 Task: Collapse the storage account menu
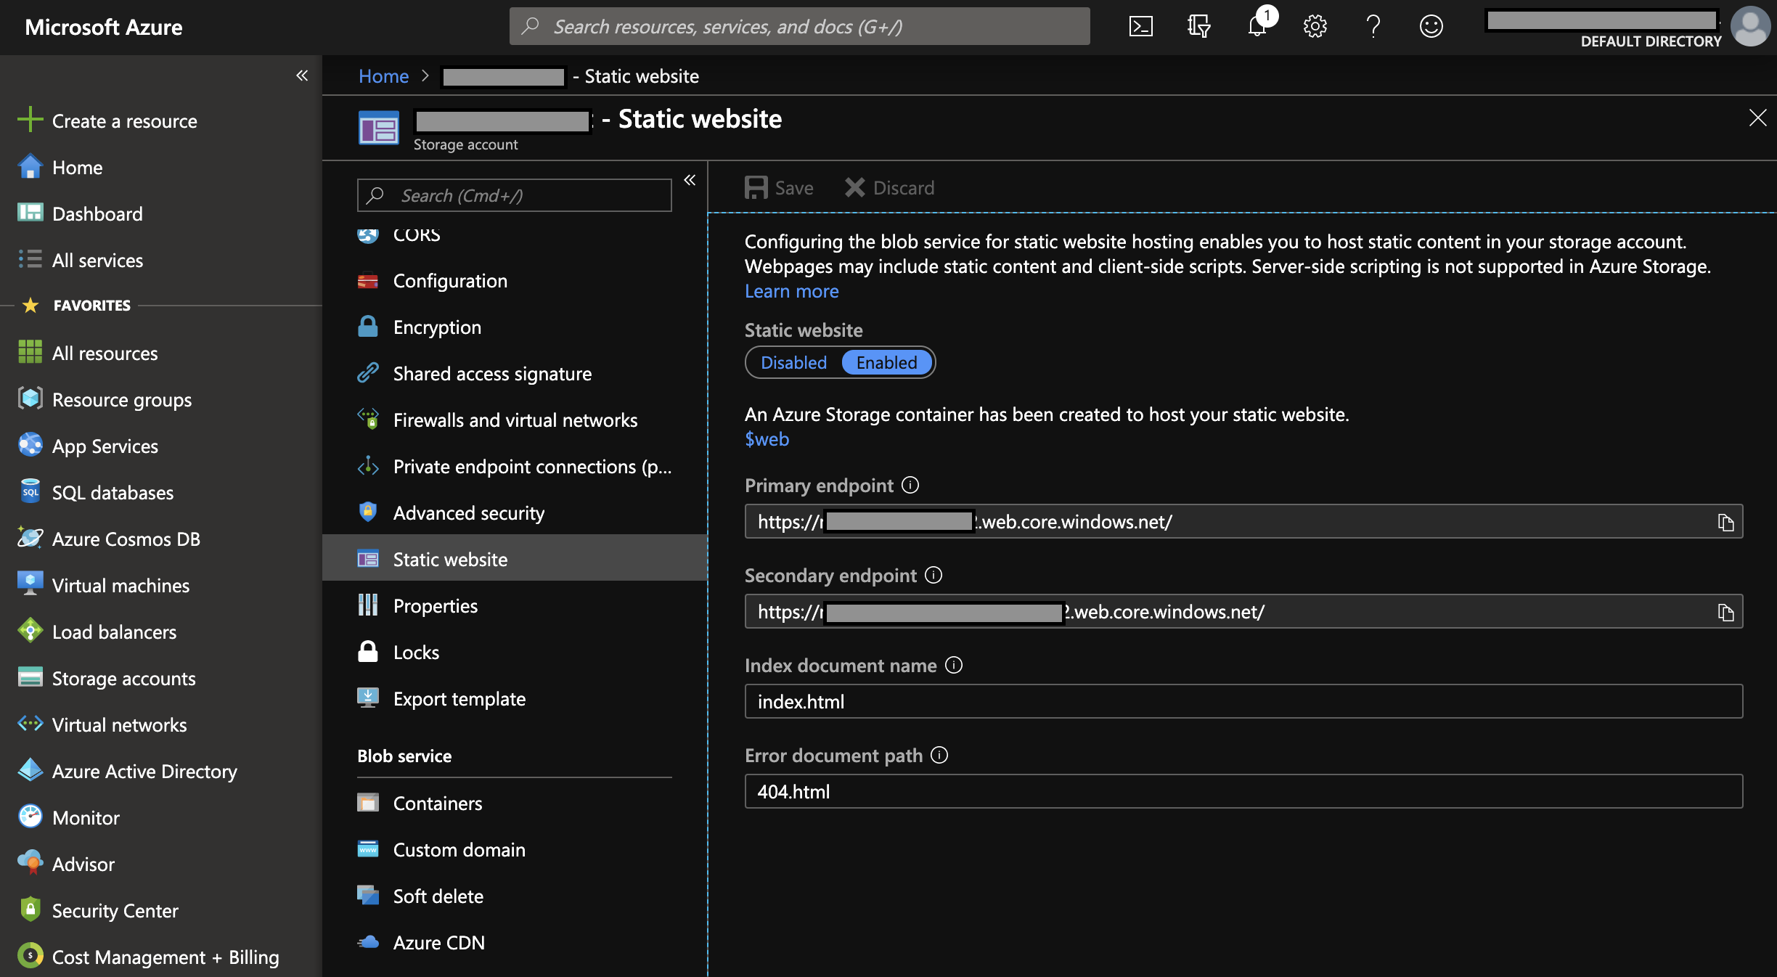click(690, 180)
